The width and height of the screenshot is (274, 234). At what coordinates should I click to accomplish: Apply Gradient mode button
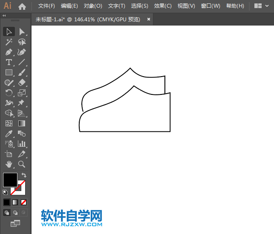coord(15,203)
